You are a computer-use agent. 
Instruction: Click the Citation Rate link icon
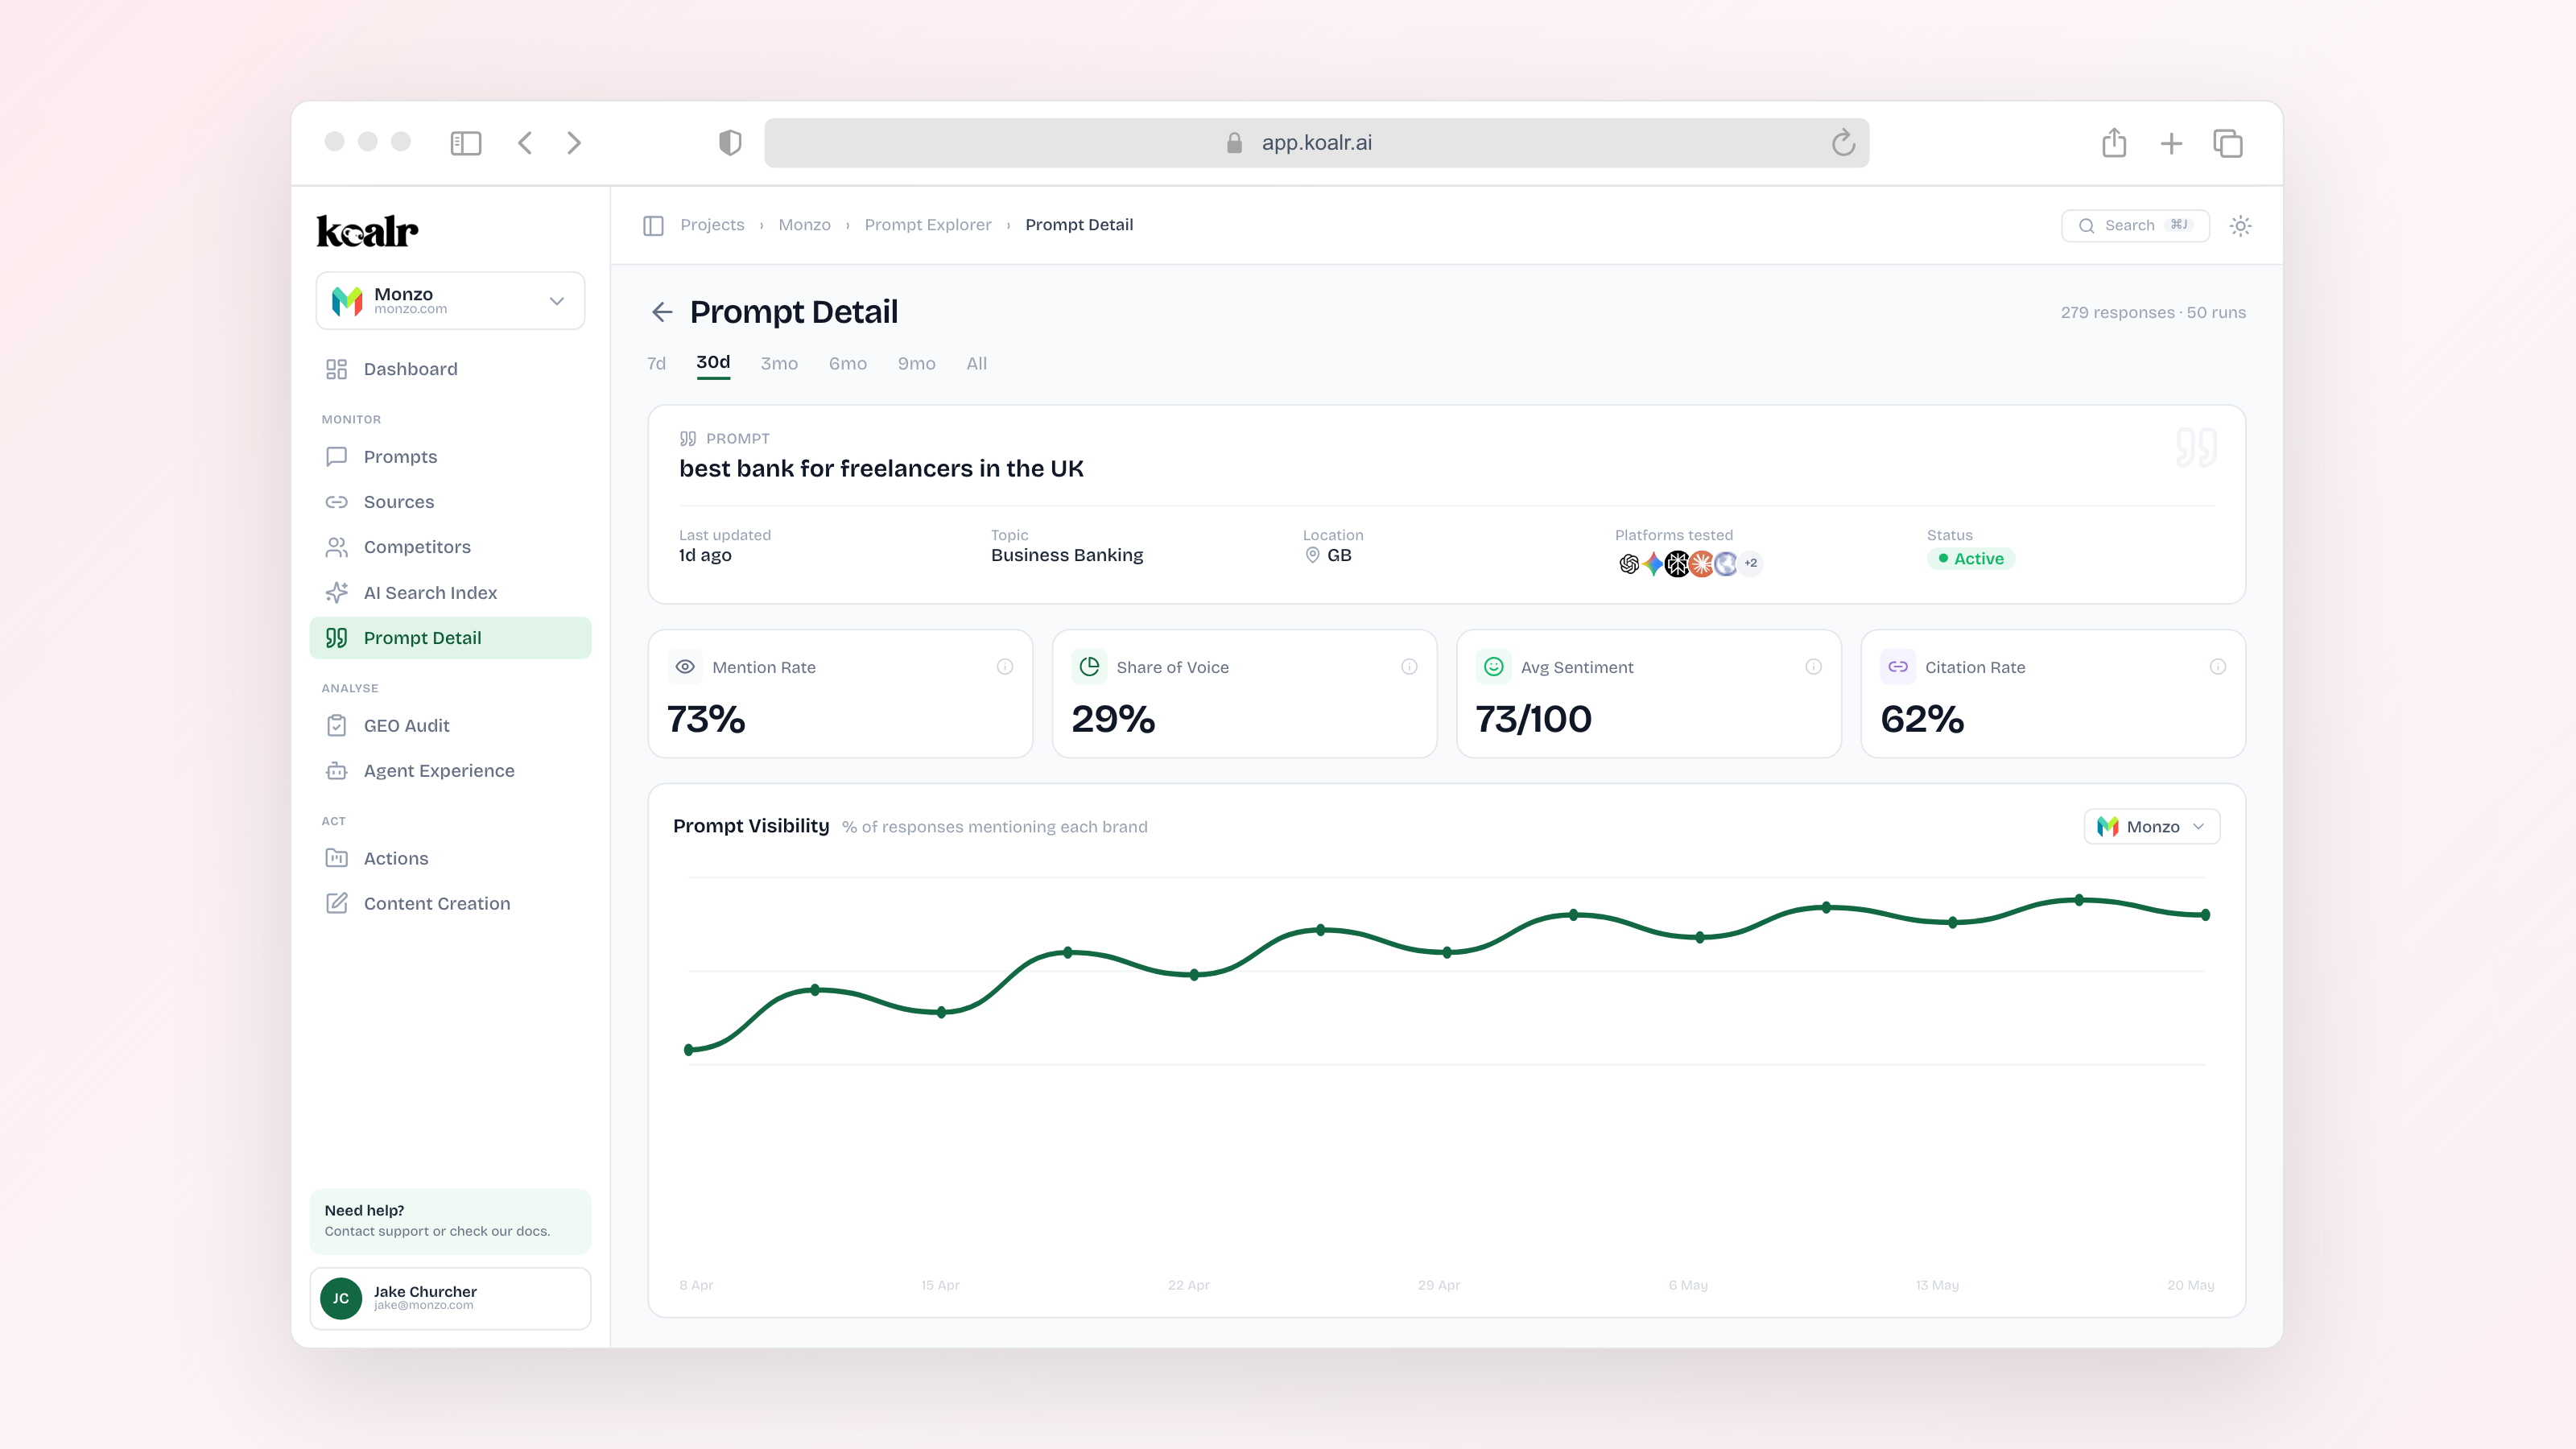[1898, 667]
